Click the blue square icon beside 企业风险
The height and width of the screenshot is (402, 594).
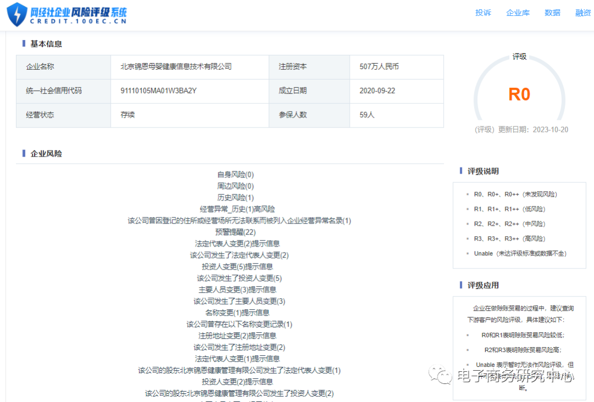[23, 153]
